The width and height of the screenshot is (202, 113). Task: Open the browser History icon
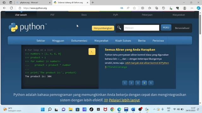[163, 8]
